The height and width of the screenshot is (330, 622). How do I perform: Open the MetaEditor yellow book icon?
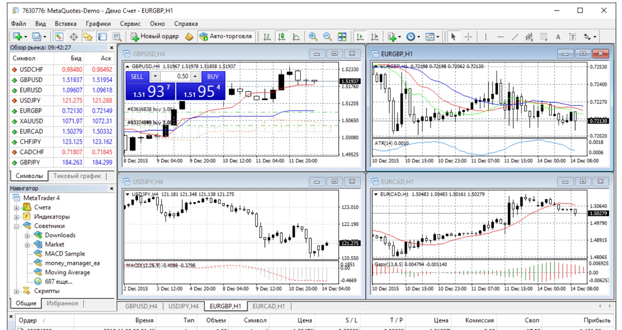point(189,36)
